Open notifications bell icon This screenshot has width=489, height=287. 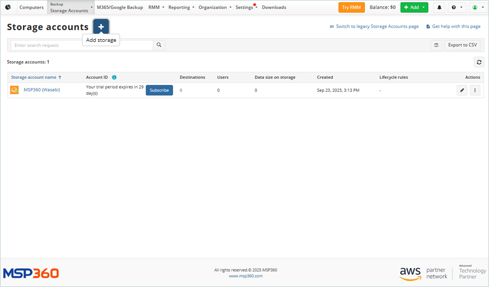click(x=439, y=8)
